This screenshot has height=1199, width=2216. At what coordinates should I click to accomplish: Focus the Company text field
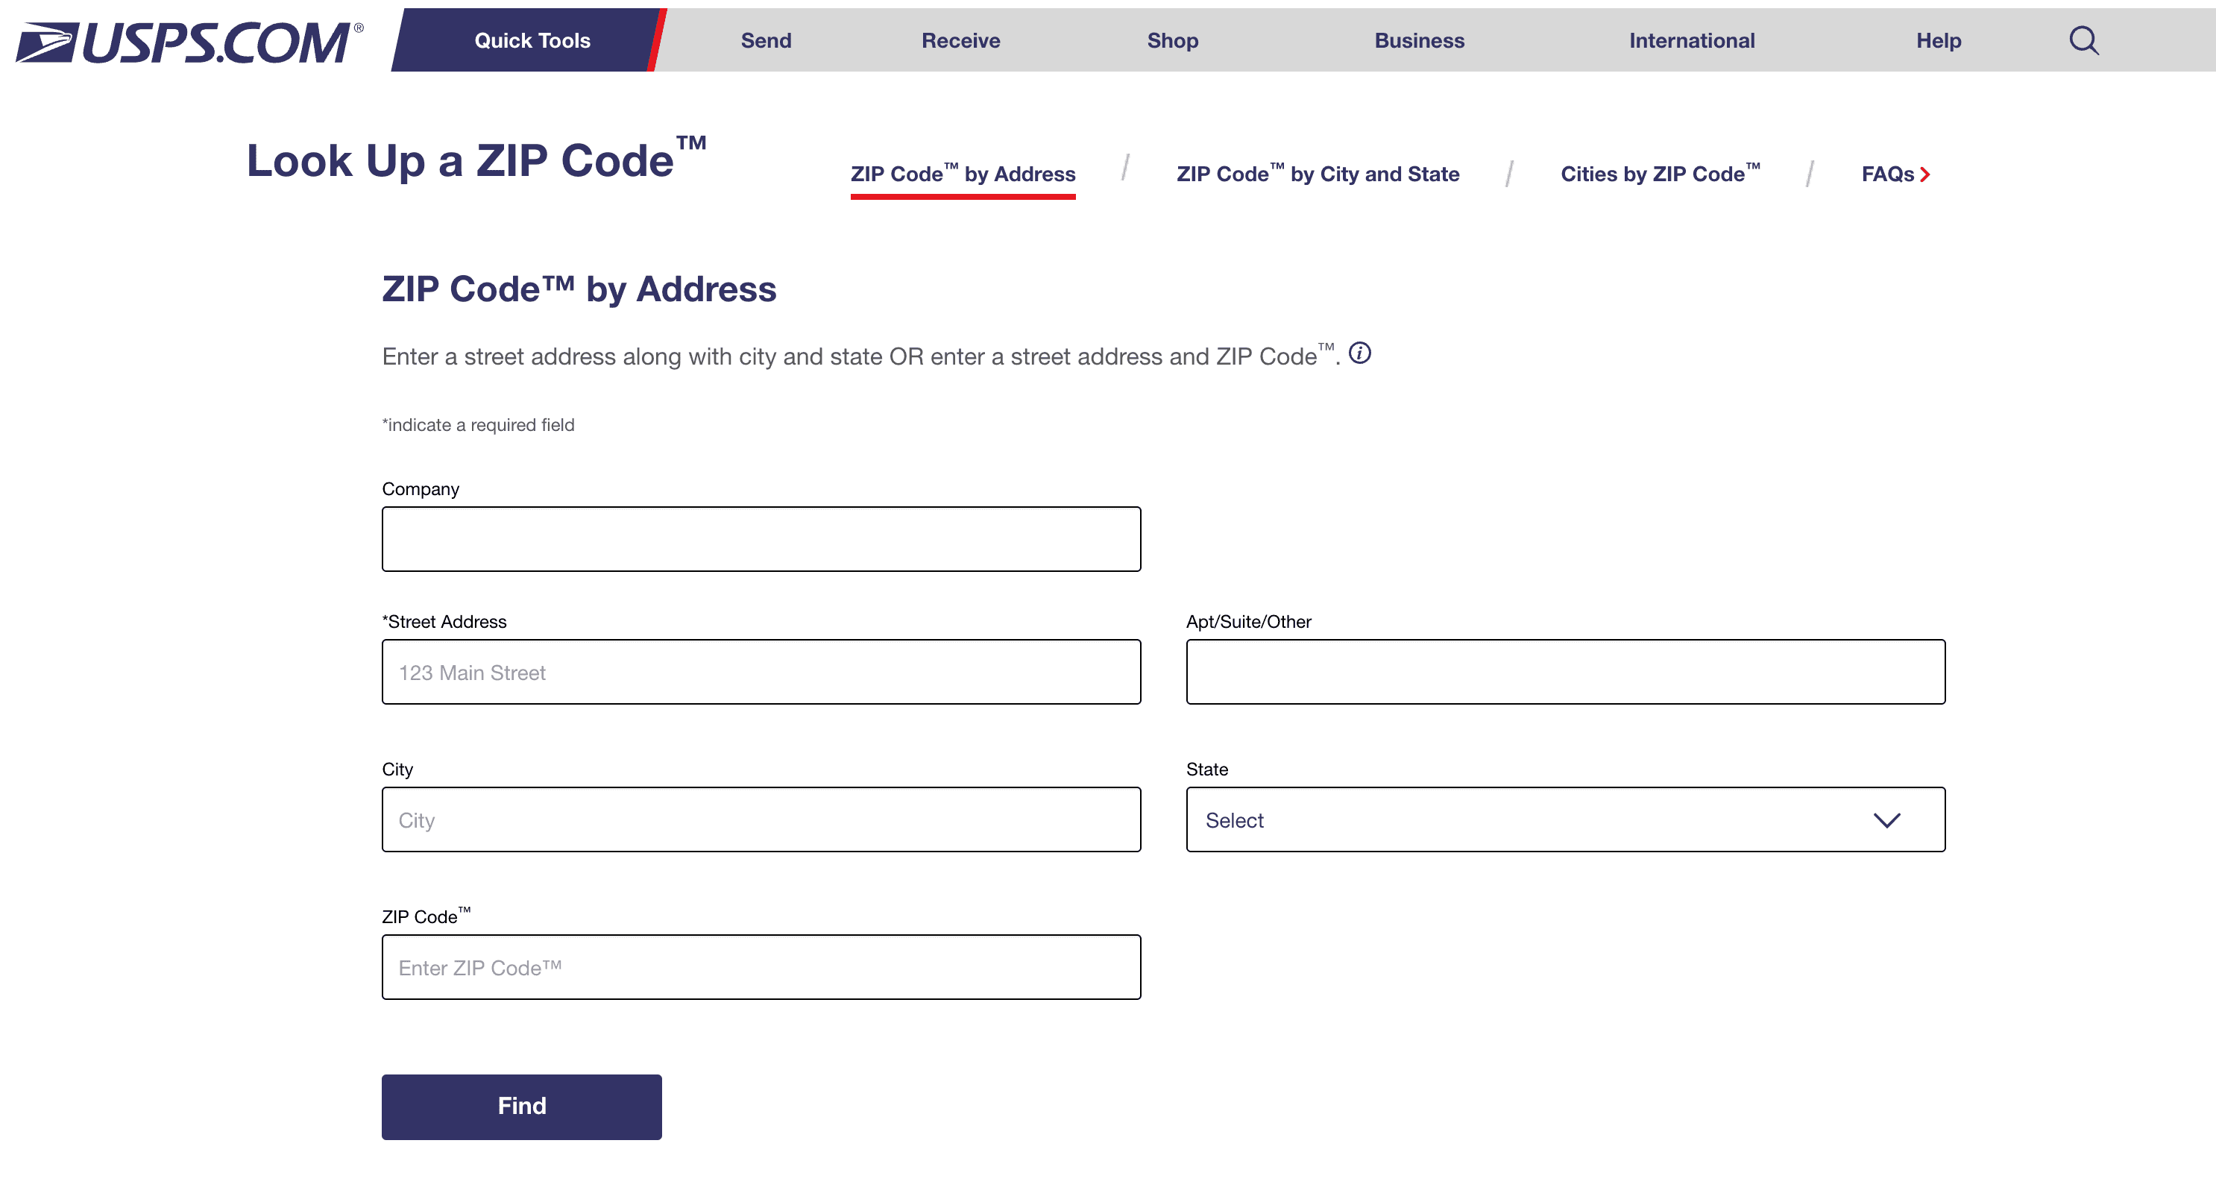(761, 539)
